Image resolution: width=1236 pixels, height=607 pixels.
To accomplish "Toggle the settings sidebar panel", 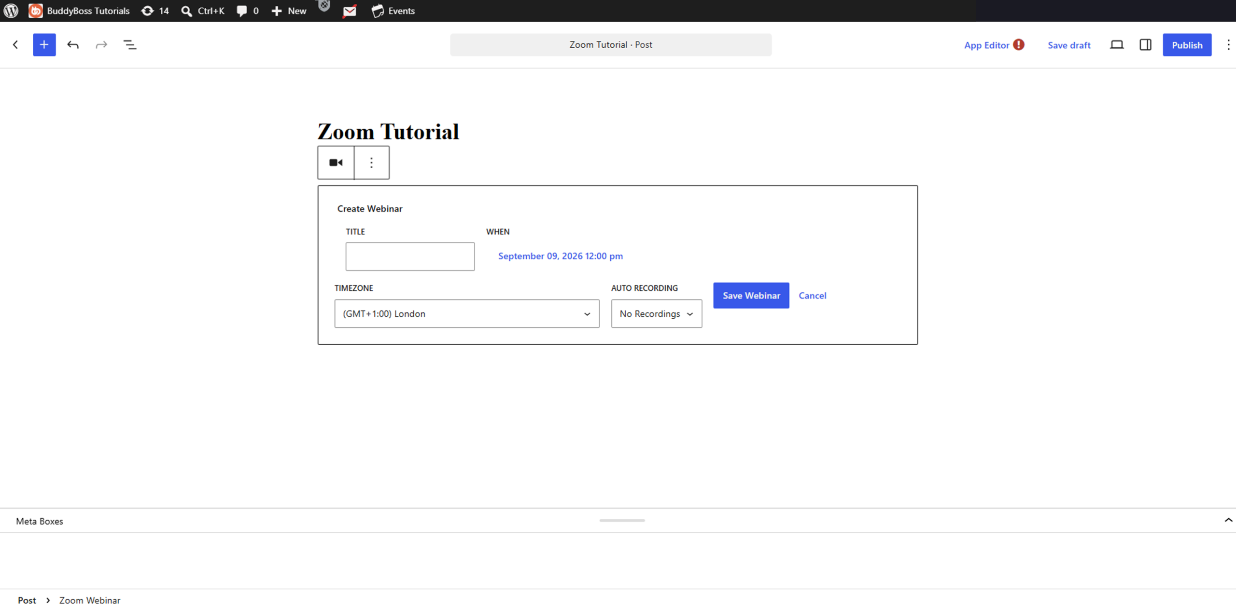I will coord(1145,45).
